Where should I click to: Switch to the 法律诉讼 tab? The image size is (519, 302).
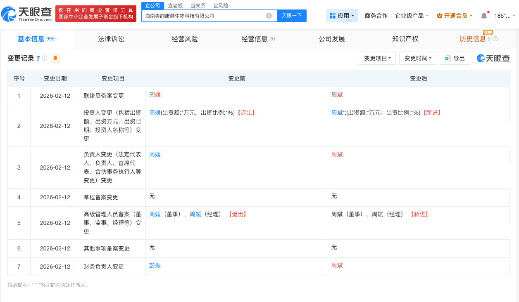(x=111, y=38)
